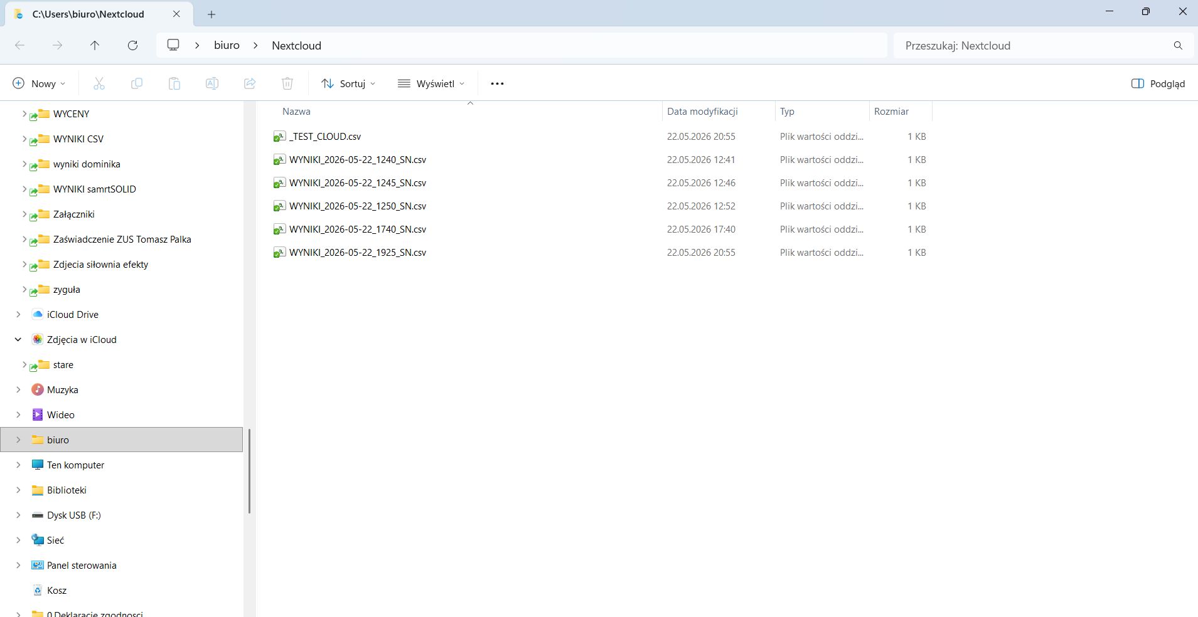
Task: Open the three-dots more options menu
Action: pos(497,83)
